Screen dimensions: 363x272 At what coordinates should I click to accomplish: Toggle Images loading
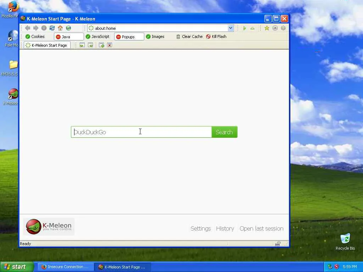coord(155,36)
